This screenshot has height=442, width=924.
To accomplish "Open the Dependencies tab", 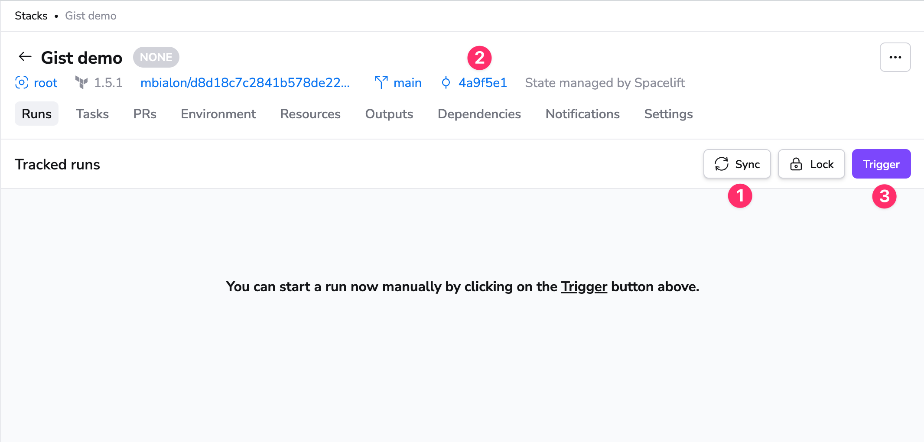I will (x=479, y=114).
